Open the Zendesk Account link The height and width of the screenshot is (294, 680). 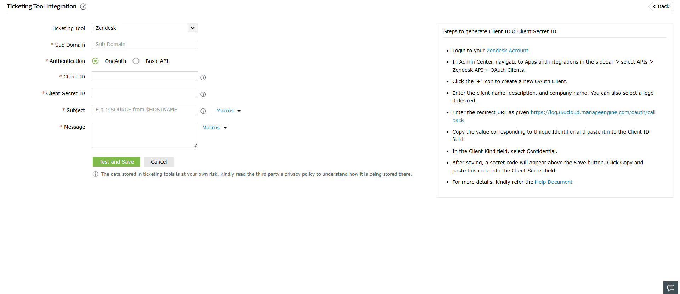click(x=507, y=51)
